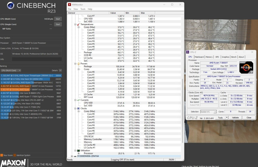Open the Details dropdown arrow in Cinebench
This screenshot has height=167, width=258.
coord(60,70)
